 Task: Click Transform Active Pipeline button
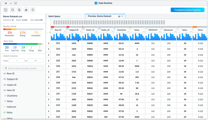(x=187, y=10)
